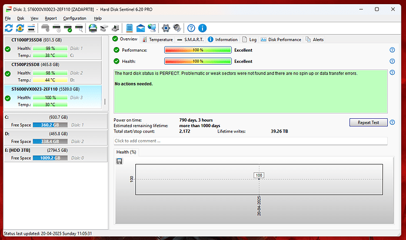Click the blue information toolbar icon
The image size is (406, 240).
coord(202,28)
